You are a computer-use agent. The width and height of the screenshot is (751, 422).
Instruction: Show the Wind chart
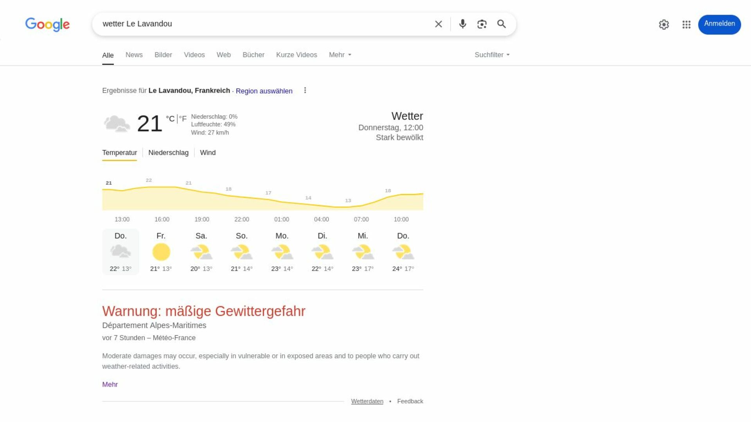[x=208, y=153]
